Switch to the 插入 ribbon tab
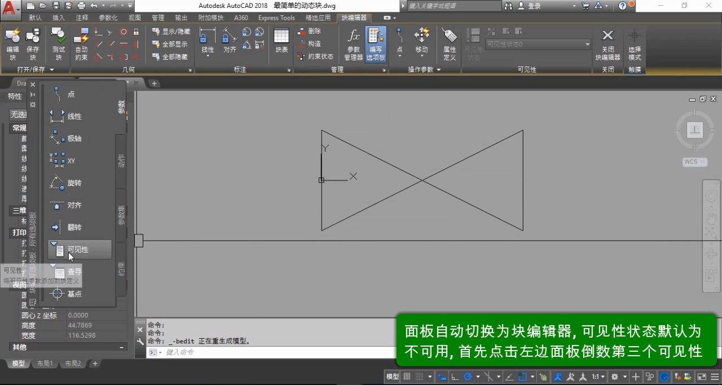Viewport: 722px width, 385px height. (59, 17)
